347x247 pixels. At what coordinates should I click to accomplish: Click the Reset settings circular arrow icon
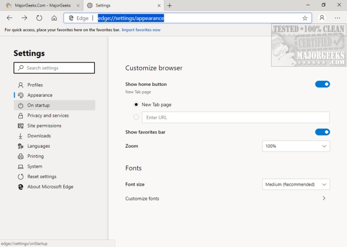point(21,176)
